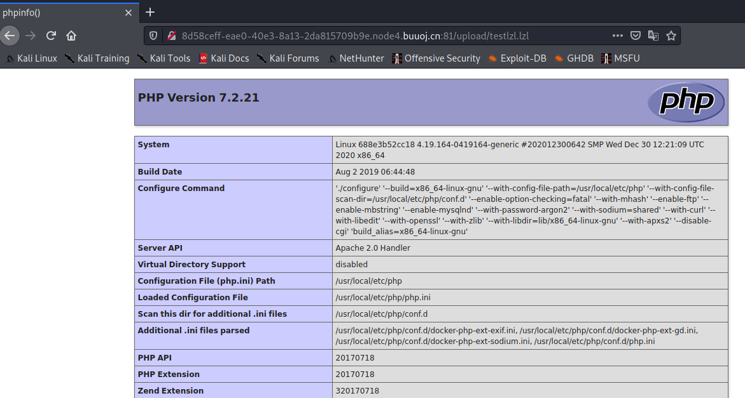Screen dimensions: 745x398
Task: Click the PHP API label
Action: [x=155, y=358]
